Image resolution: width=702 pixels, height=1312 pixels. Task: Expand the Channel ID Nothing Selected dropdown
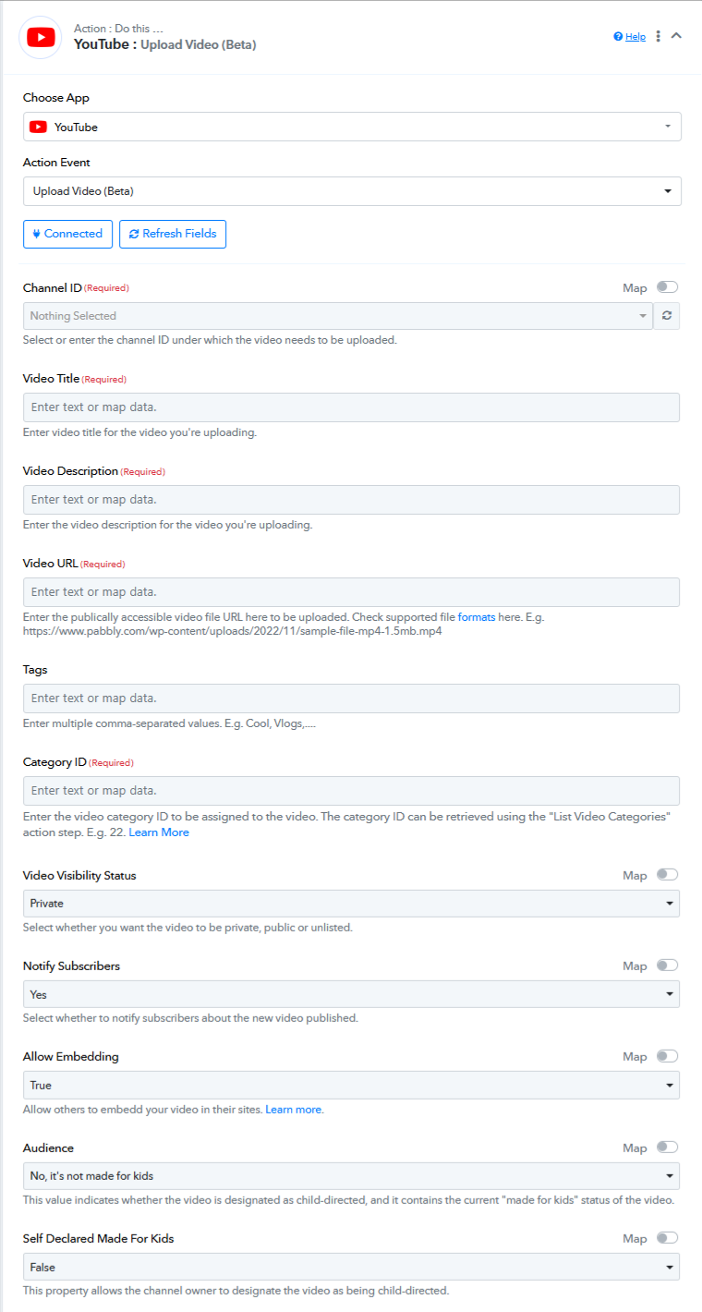[x=338, y=316]
